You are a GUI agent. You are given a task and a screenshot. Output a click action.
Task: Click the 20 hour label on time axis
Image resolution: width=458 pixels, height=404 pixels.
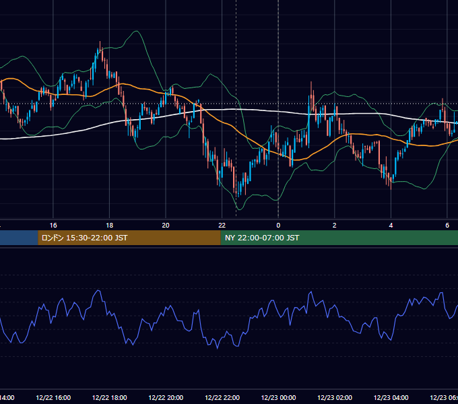(166, 226)
